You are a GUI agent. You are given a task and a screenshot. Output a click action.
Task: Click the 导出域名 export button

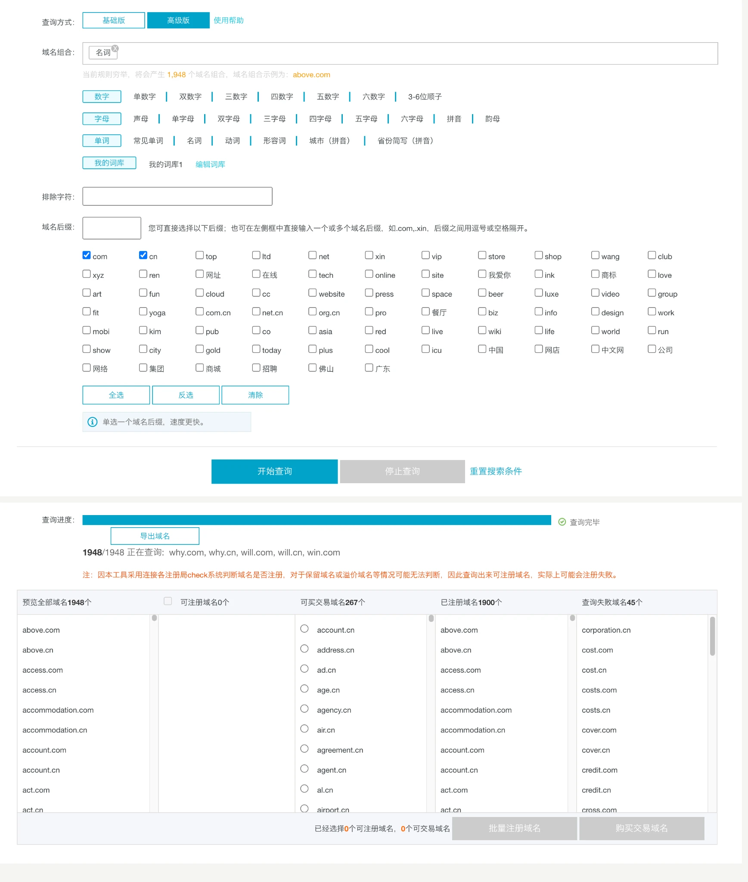[155, 536]
